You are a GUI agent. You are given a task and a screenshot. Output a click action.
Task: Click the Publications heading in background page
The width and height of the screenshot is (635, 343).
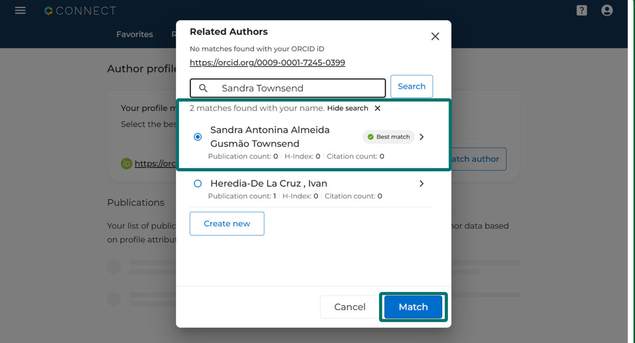pyautogui.click(x=135, y=202)
